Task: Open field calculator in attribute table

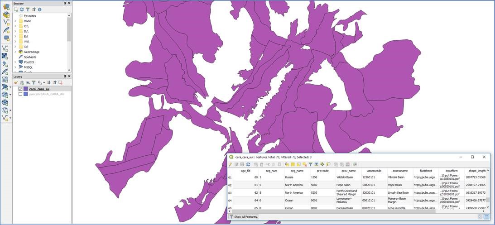Action: click(347, 164)
